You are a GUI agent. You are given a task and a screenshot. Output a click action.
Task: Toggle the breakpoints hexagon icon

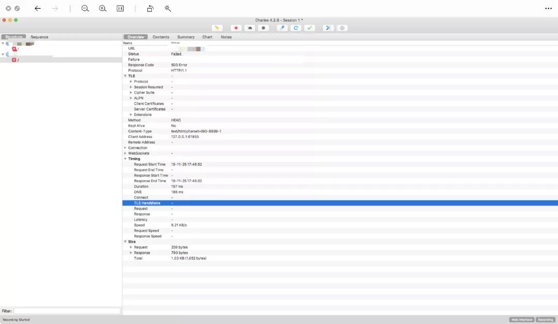(x=263, y=28)
